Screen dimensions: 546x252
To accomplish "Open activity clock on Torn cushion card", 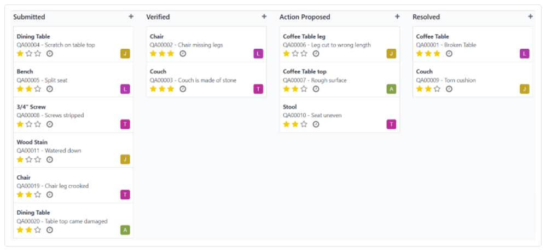I will [449, 89].
